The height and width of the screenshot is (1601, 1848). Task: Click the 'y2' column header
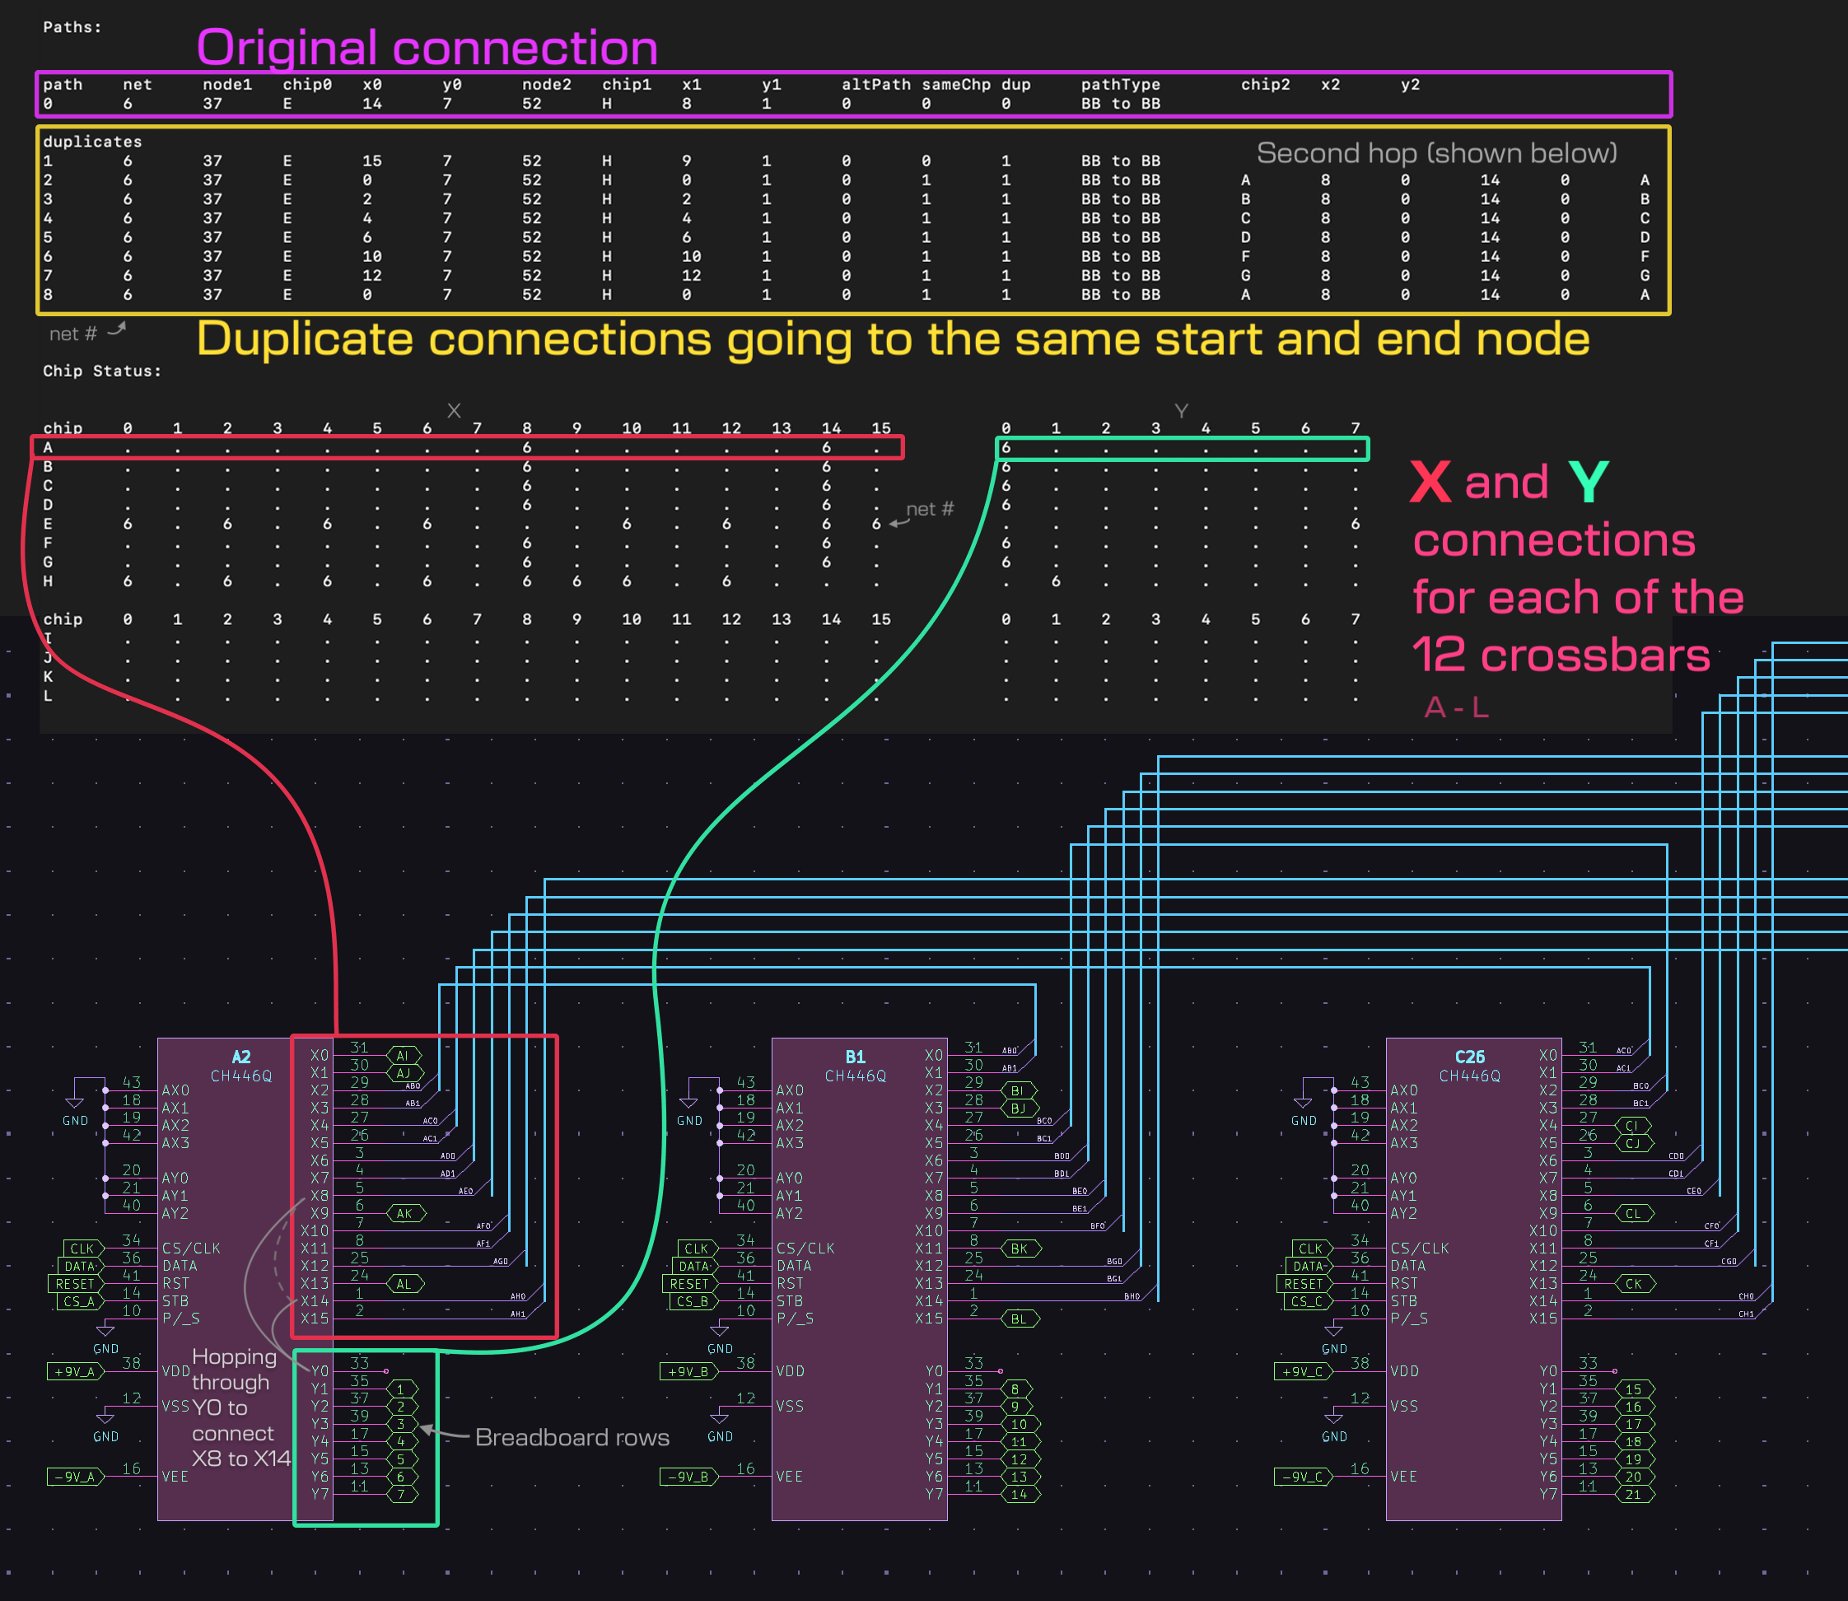click(x=1409, y=85)
